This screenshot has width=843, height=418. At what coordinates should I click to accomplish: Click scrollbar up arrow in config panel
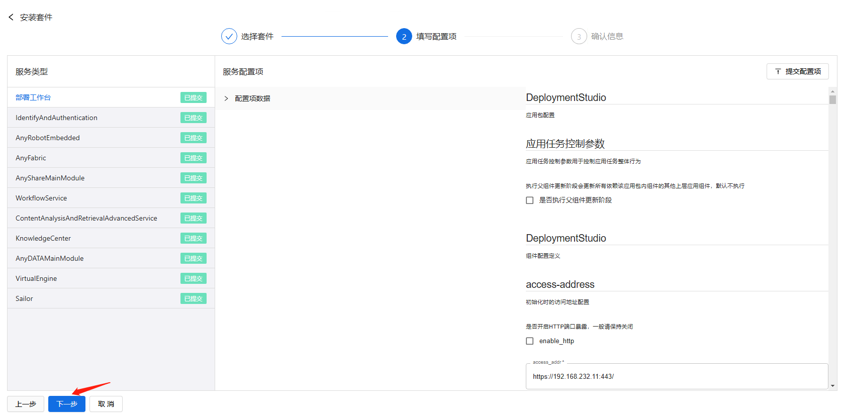[833, 91]
